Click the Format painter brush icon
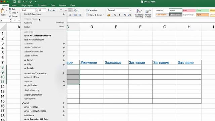 (x=10, y=16)
